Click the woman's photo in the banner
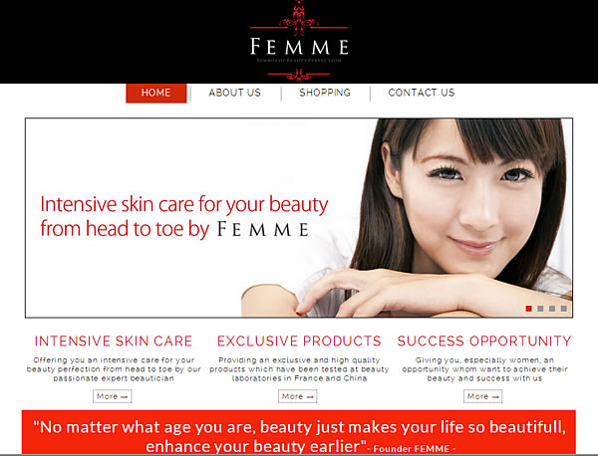 pos(450,217)
